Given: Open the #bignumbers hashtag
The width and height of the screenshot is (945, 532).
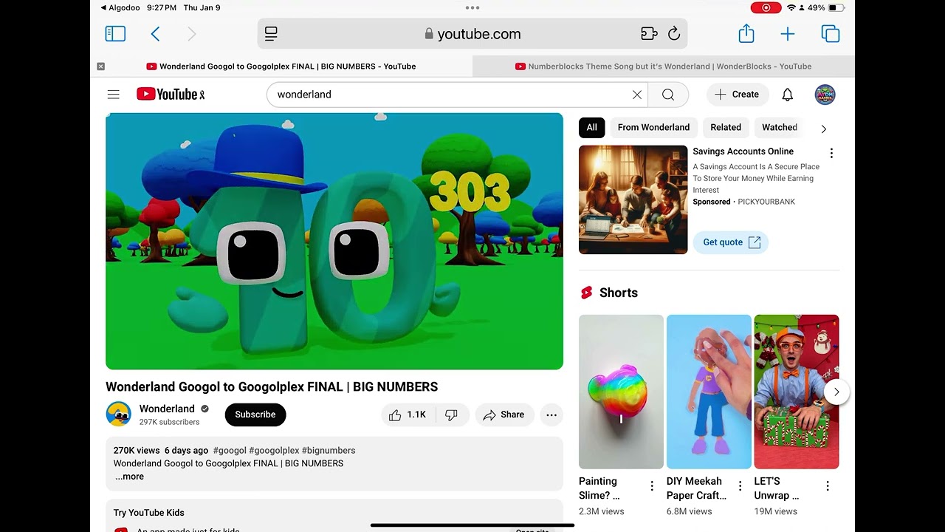Looking at the screenshot, I should click(329, 450).
